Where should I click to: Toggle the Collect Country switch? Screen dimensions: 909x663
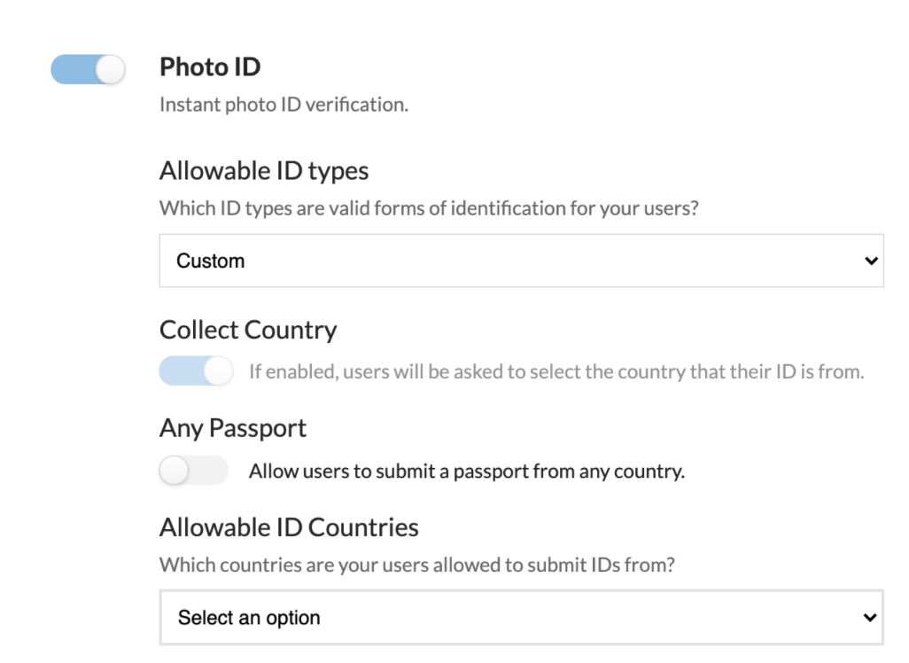coord(196,371)
